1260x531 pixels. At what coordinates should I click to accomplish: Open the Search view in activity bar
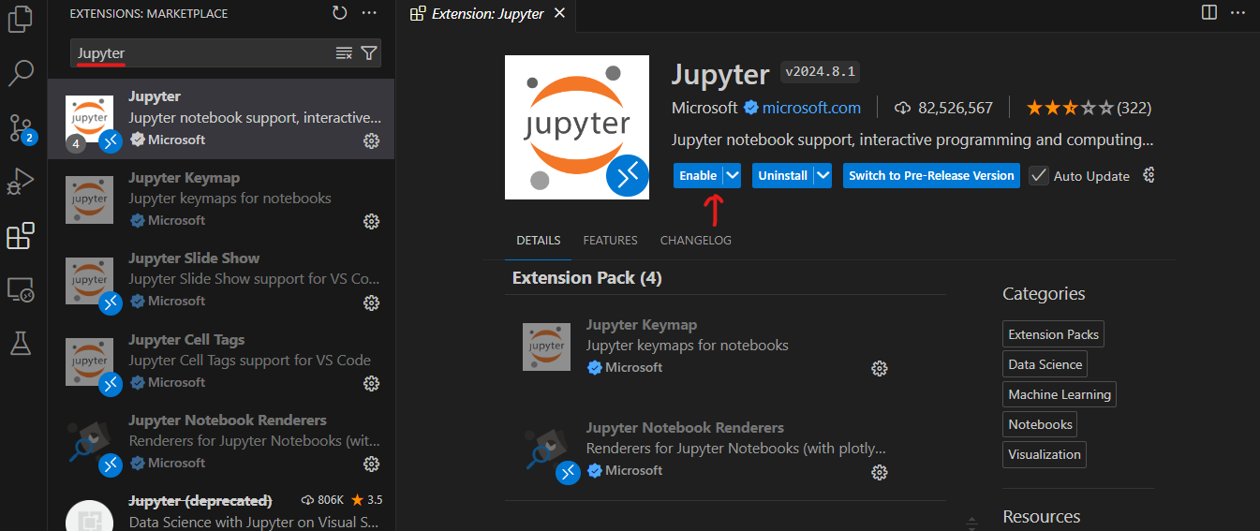(x=21, y=72)
